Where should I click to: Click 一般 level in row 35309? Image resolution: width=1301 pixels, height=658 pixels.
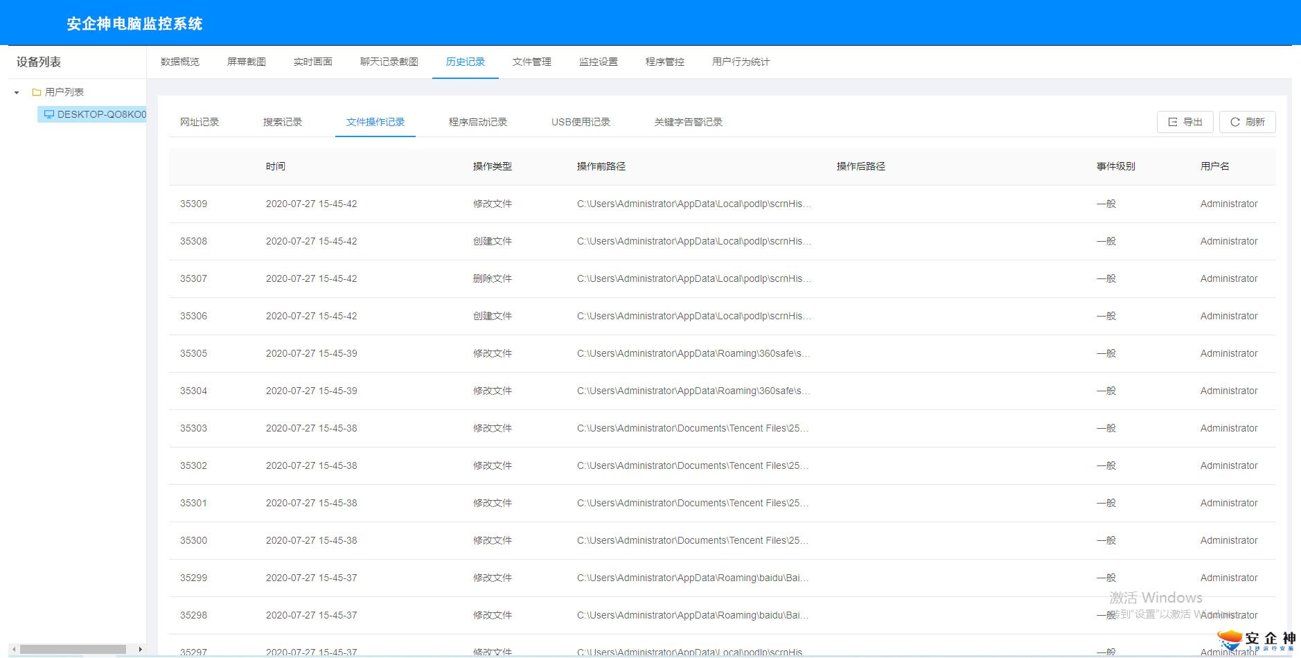[1106, 204]
